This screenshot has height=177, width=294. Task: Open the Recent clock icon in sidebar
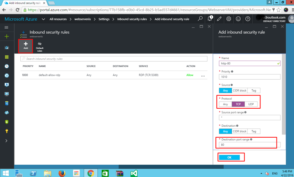(7, 66)
